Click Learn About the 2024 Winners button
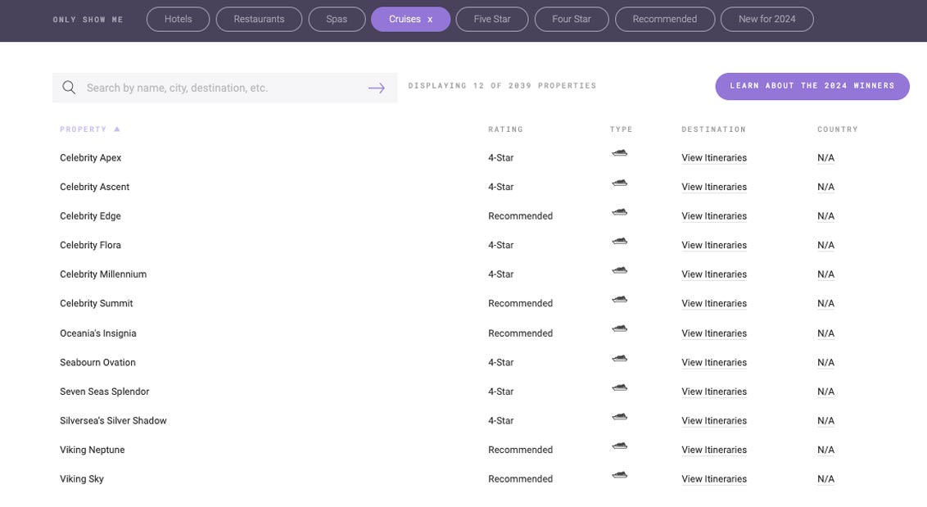Viewport: 927px width, 507px height. point(812,86)
